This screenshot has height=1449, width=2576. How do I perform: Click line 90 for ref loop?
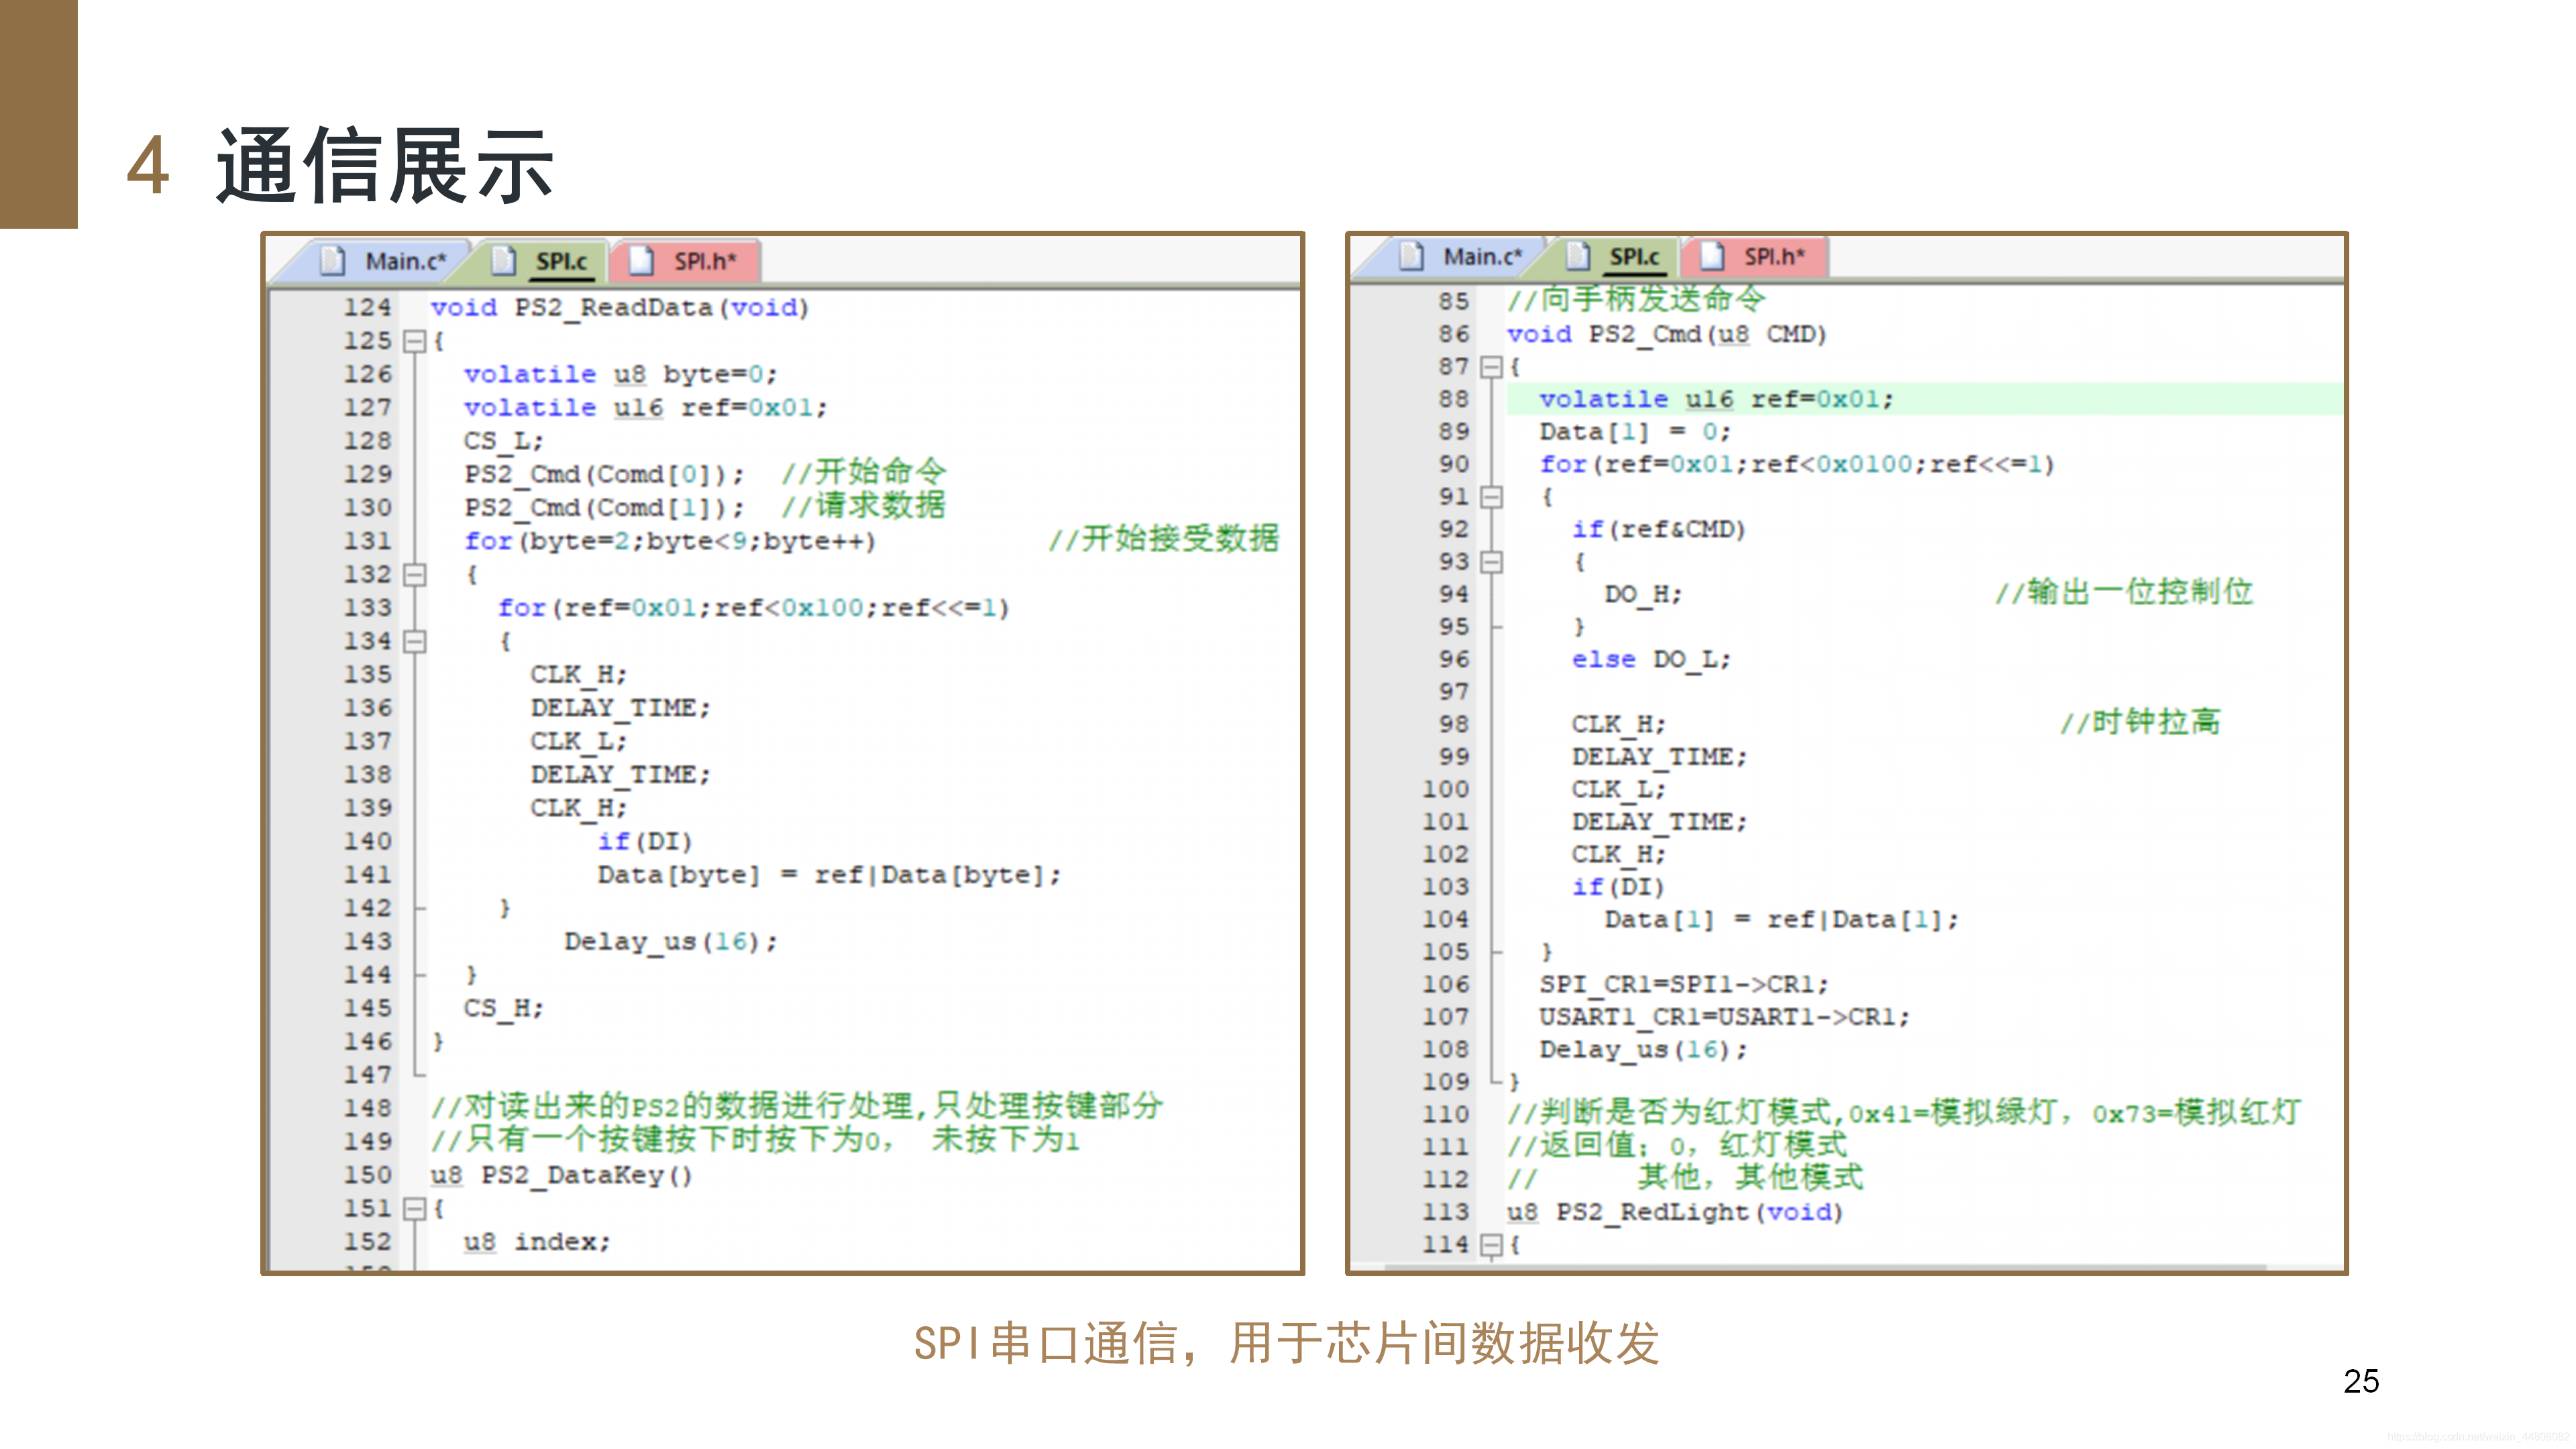1797,464
